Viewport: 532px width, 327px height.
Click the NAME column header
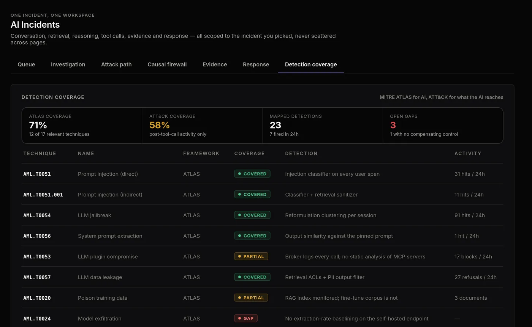point(86,154)
